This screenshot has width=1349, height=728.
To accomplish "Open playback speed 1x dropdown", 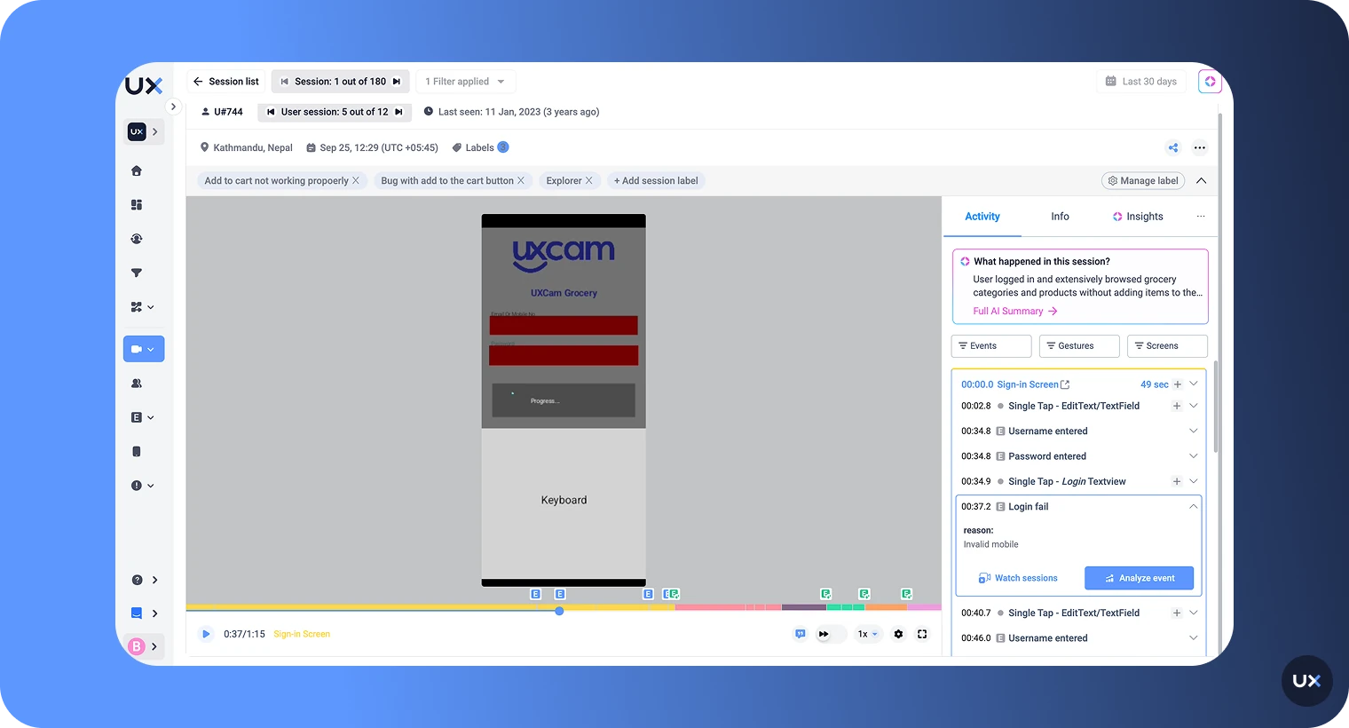I will click(x=867, y=634).
